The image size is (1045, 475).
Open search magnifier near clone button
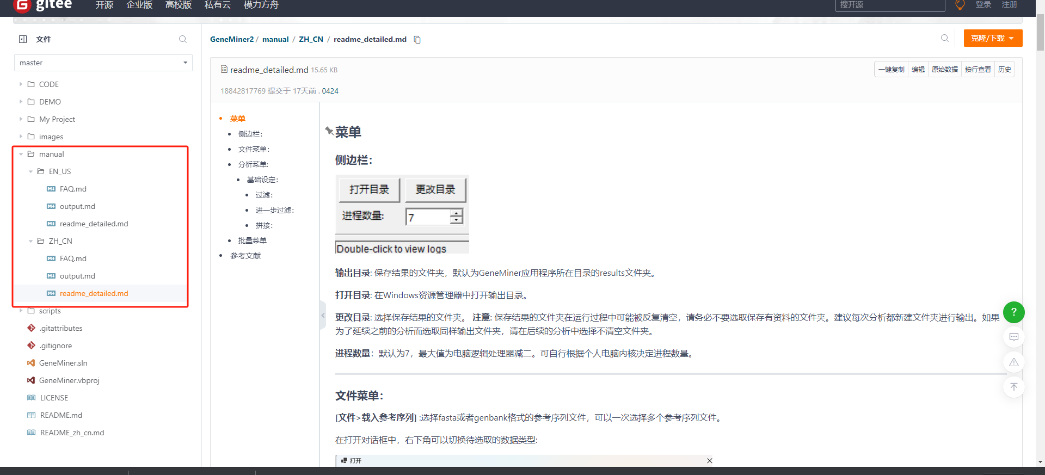tap(945, 38)
